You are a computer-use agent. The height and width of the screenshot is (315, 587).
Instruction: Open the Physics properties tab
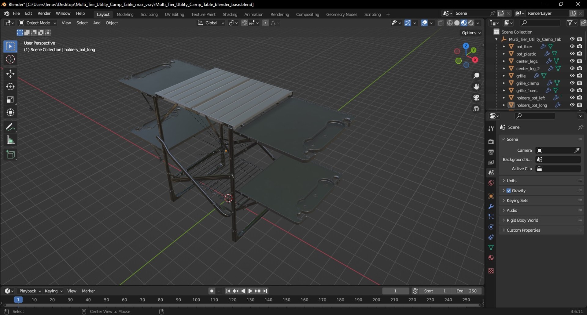point(491,227)
